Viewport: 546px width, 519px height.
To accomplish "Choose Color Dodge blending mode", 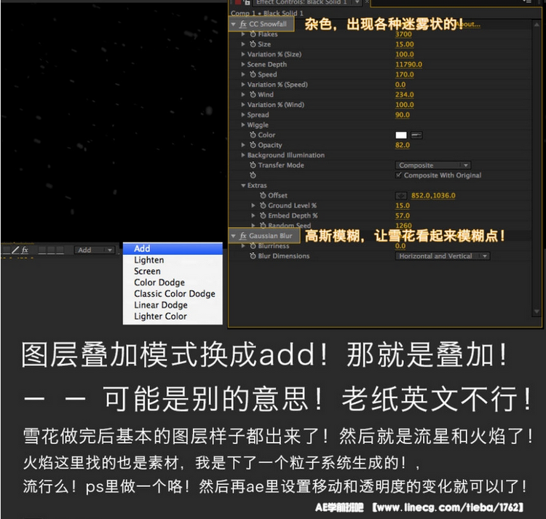I will tap(173, 282).
